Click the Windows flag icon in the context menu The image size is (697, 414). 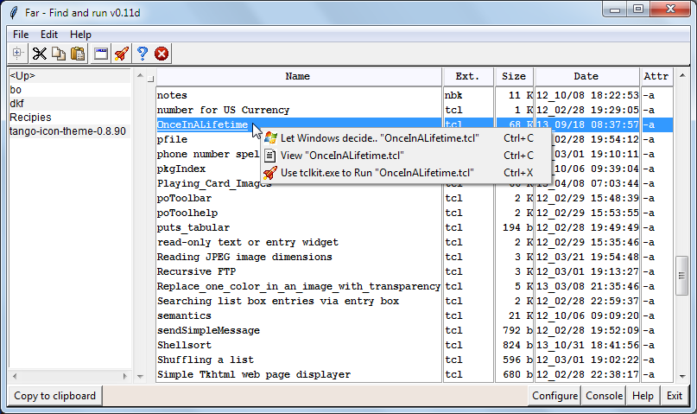pos(270,138)
